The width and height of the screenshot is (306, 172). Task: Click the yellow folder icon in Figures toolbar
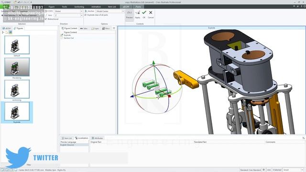[x=7, y=32]
